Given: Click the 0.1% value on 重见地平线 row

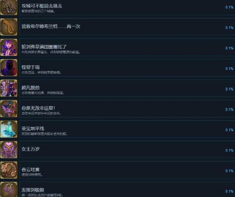Looking at the screenshot, I should click(x=229, y=130).
